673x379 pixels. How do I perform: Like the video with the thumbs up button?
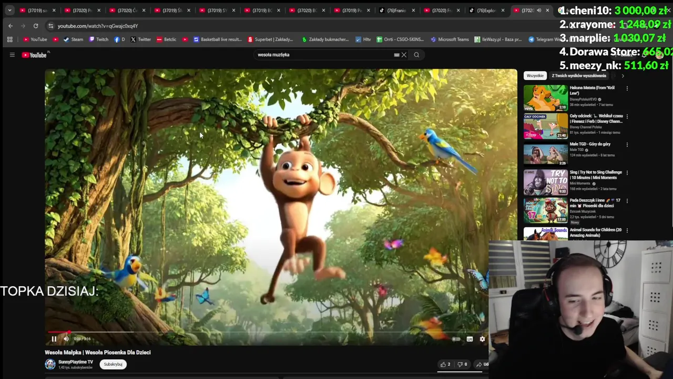(445, 364)
